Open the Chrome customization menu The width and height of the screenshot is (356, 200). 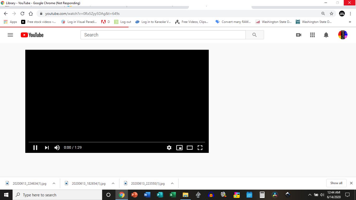[351, 13]
